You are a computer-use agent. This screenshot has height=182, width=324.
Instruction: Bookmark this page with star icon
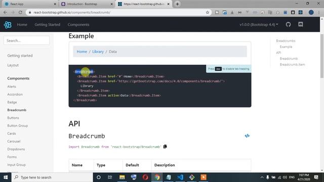(208, 12)
